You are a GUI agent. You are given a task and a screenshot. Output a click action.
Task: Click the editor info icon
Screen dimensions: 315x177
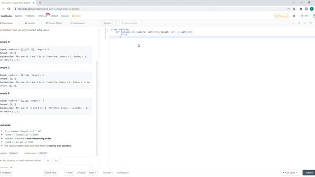point(293,23)
